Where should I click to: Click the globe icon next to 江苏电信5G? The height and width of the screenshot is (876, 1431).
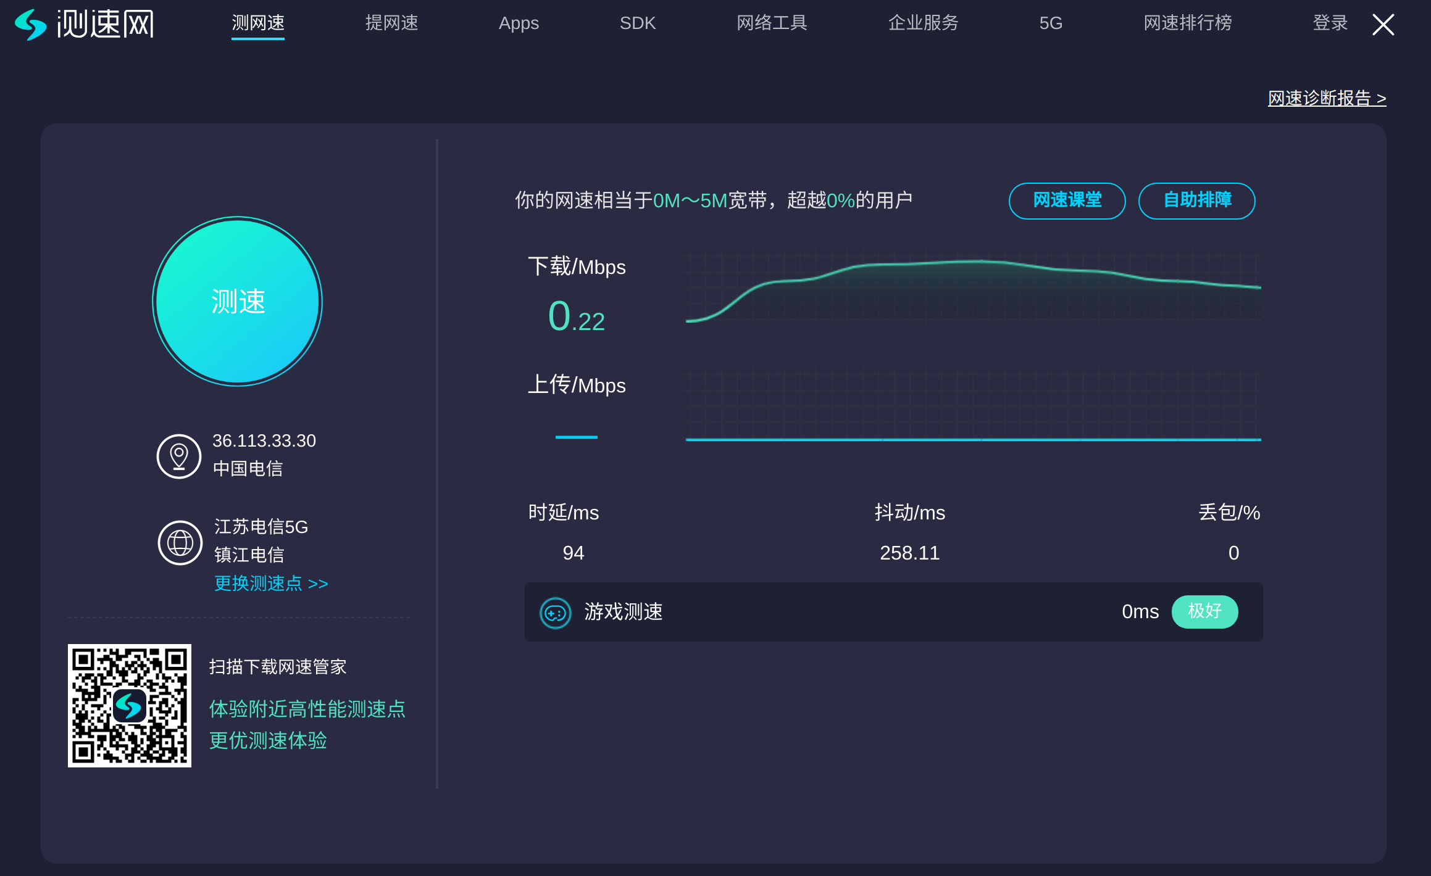click(x=180, y=543)
